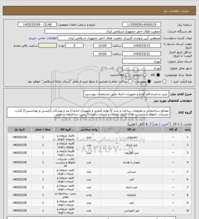Viewport: 199px width, 219px height.
Task: Click the delivery province field تهران
Action: [142, 61]
